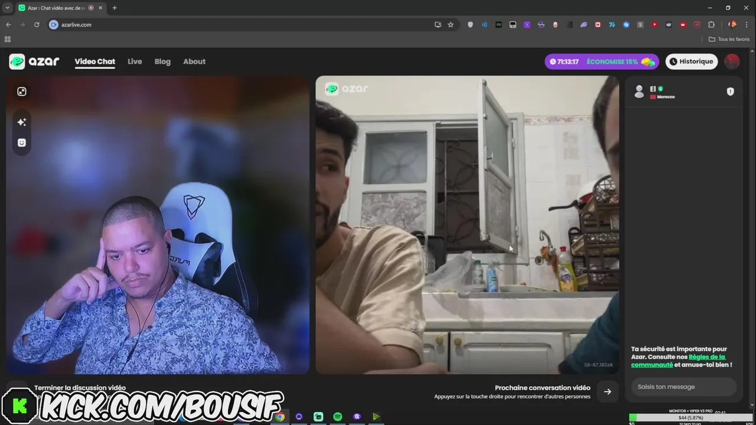This screenshot has height=425, width=756.
Task: Click the purple timer discount offer button
Action: tap(602, 61)
